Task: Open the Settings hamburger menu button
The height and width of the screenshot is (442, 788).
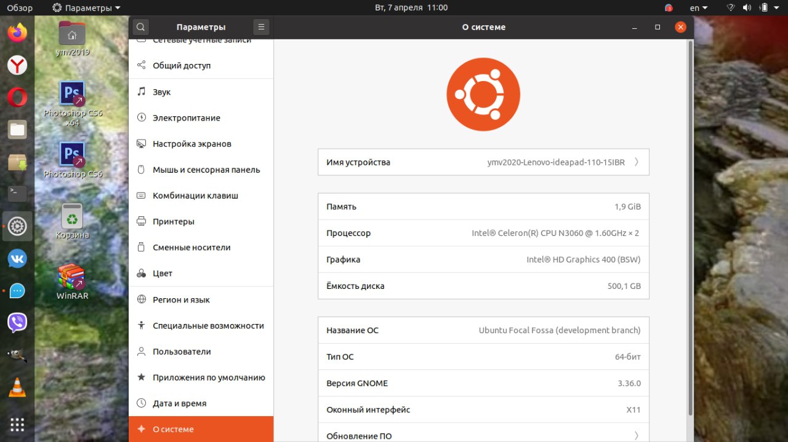Action: click(261, 27)
